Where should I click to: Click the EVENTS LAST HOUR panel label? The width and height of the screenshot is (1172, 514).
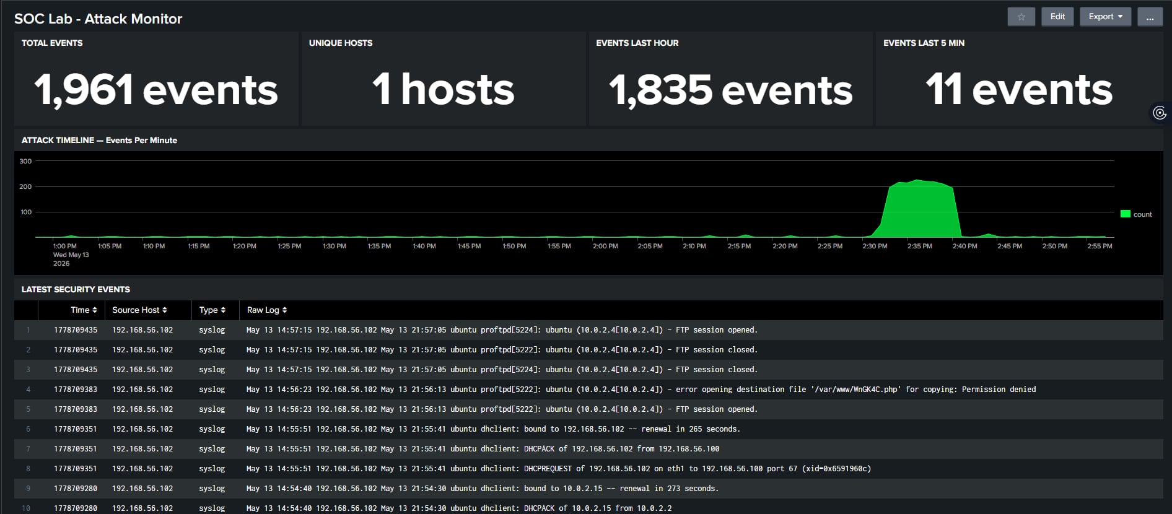(637, 43)
